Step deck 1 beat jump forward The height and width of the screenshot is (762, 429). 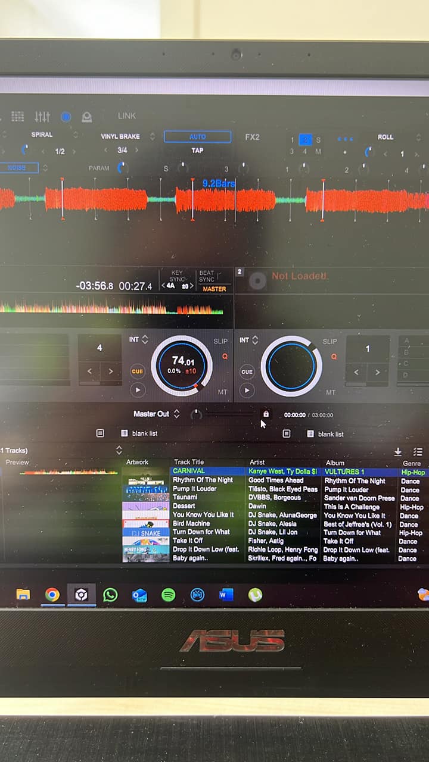coord(111,372)
